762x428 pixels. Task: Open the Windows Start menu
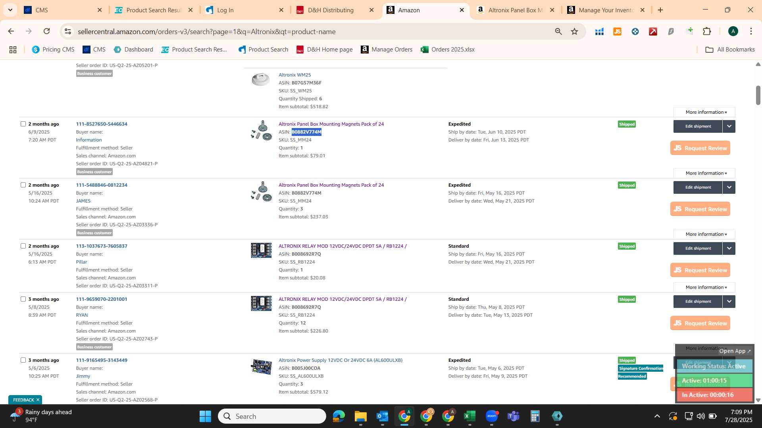205,416
